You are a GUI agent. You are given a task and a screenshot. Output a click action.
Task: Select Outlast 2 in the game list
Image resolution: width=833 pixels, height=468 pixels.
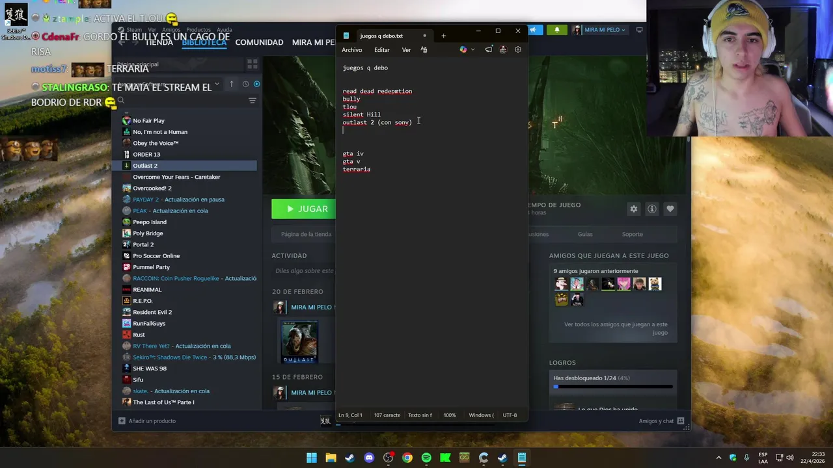pos(145,166)
